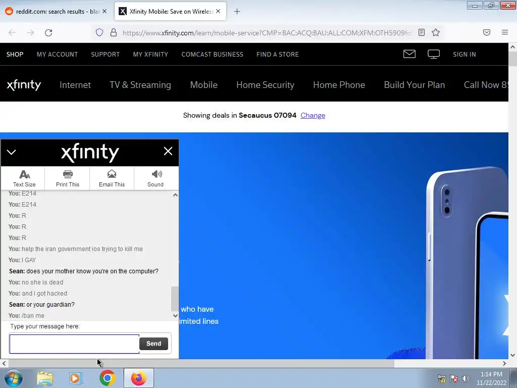
Task: Open the Firefox hamburger menu
Action: [x=505, y=32]
